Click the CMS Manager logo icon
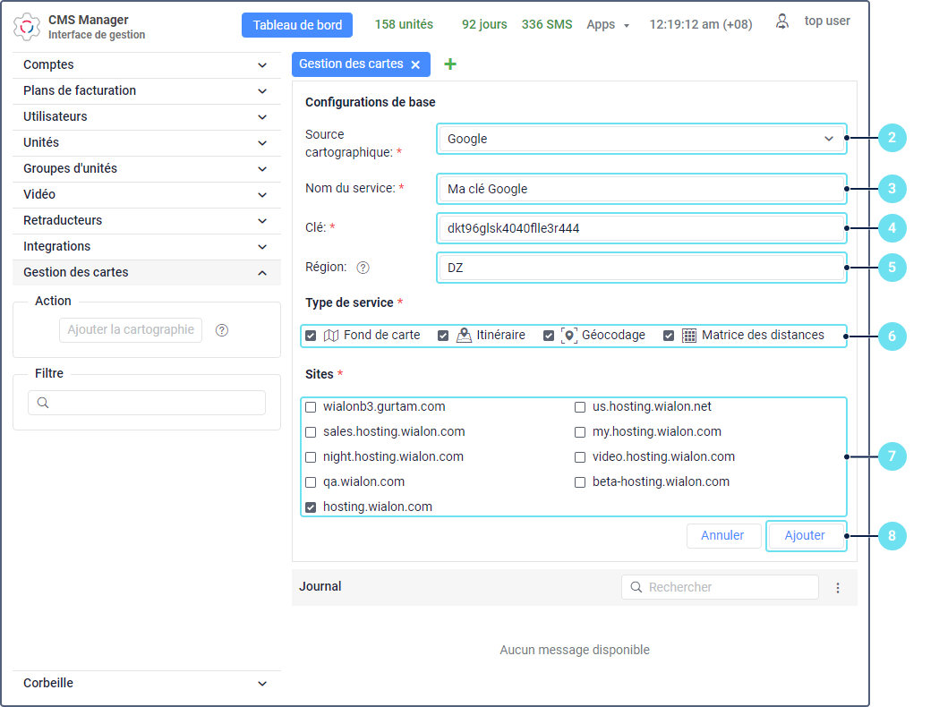 click(x=27, y=27)
